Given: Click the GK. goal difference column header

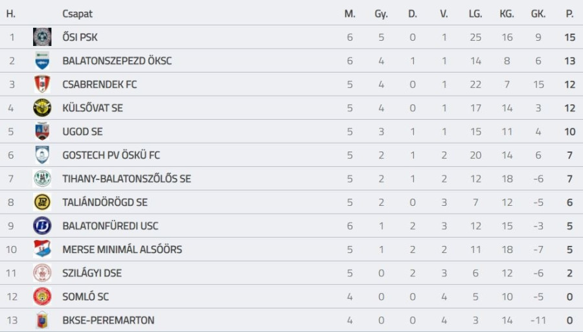Looking at the screenshot, I should pyautogui.click(x=538, y=14).
